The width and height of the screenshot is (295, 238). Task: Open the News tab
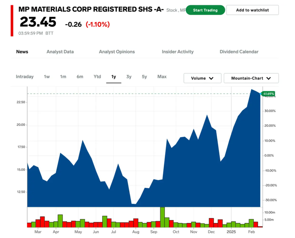click(22, 52)
